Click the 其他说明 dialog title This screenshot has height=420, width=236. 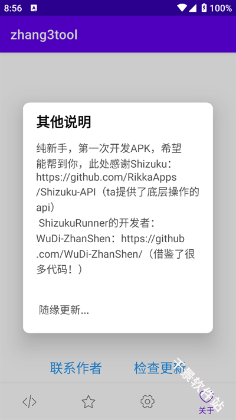64,122
